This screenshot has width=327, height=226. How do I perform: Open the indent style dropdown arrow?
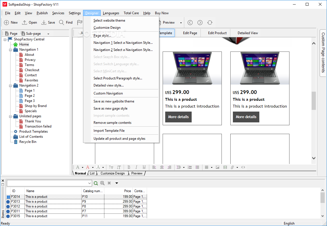(x=184, y=167)
